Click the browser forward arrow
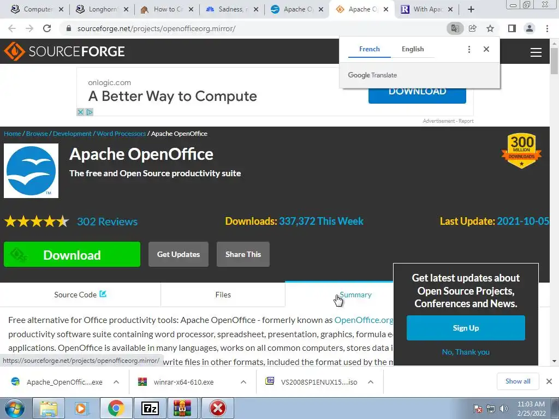 pyautogui.click(x=29, y=28)
